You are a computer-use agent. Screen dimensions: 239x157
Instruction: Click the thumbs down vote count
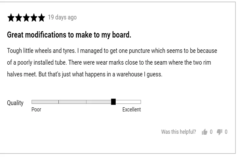pyautogui.click(x=226, y=132)
